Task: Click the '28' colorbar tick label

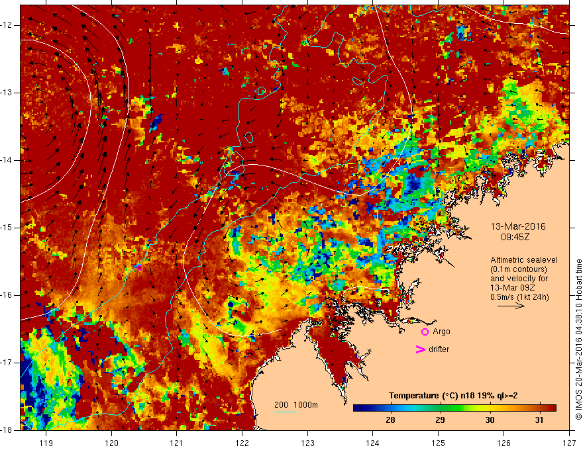Action: pyautogui.click(x=390, y=420)
